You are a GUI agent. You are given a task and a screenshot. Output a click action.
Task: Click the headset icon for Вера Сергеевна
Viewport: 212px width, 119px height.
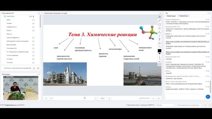click(33, 45)
